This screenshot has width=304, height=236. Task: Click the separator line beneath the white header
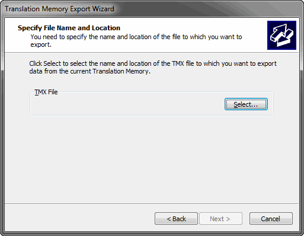pos(152,53)
